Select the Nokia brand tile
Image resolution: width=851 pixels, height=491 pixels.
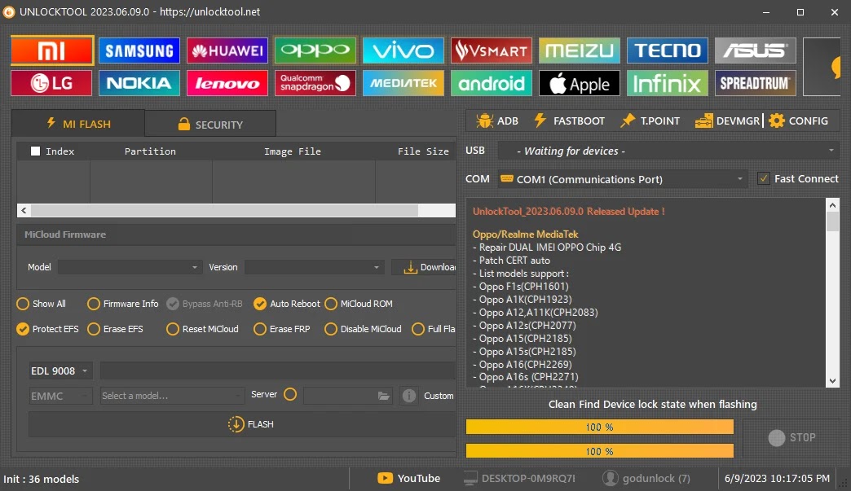pyautogui.click(x=139, y=83)
